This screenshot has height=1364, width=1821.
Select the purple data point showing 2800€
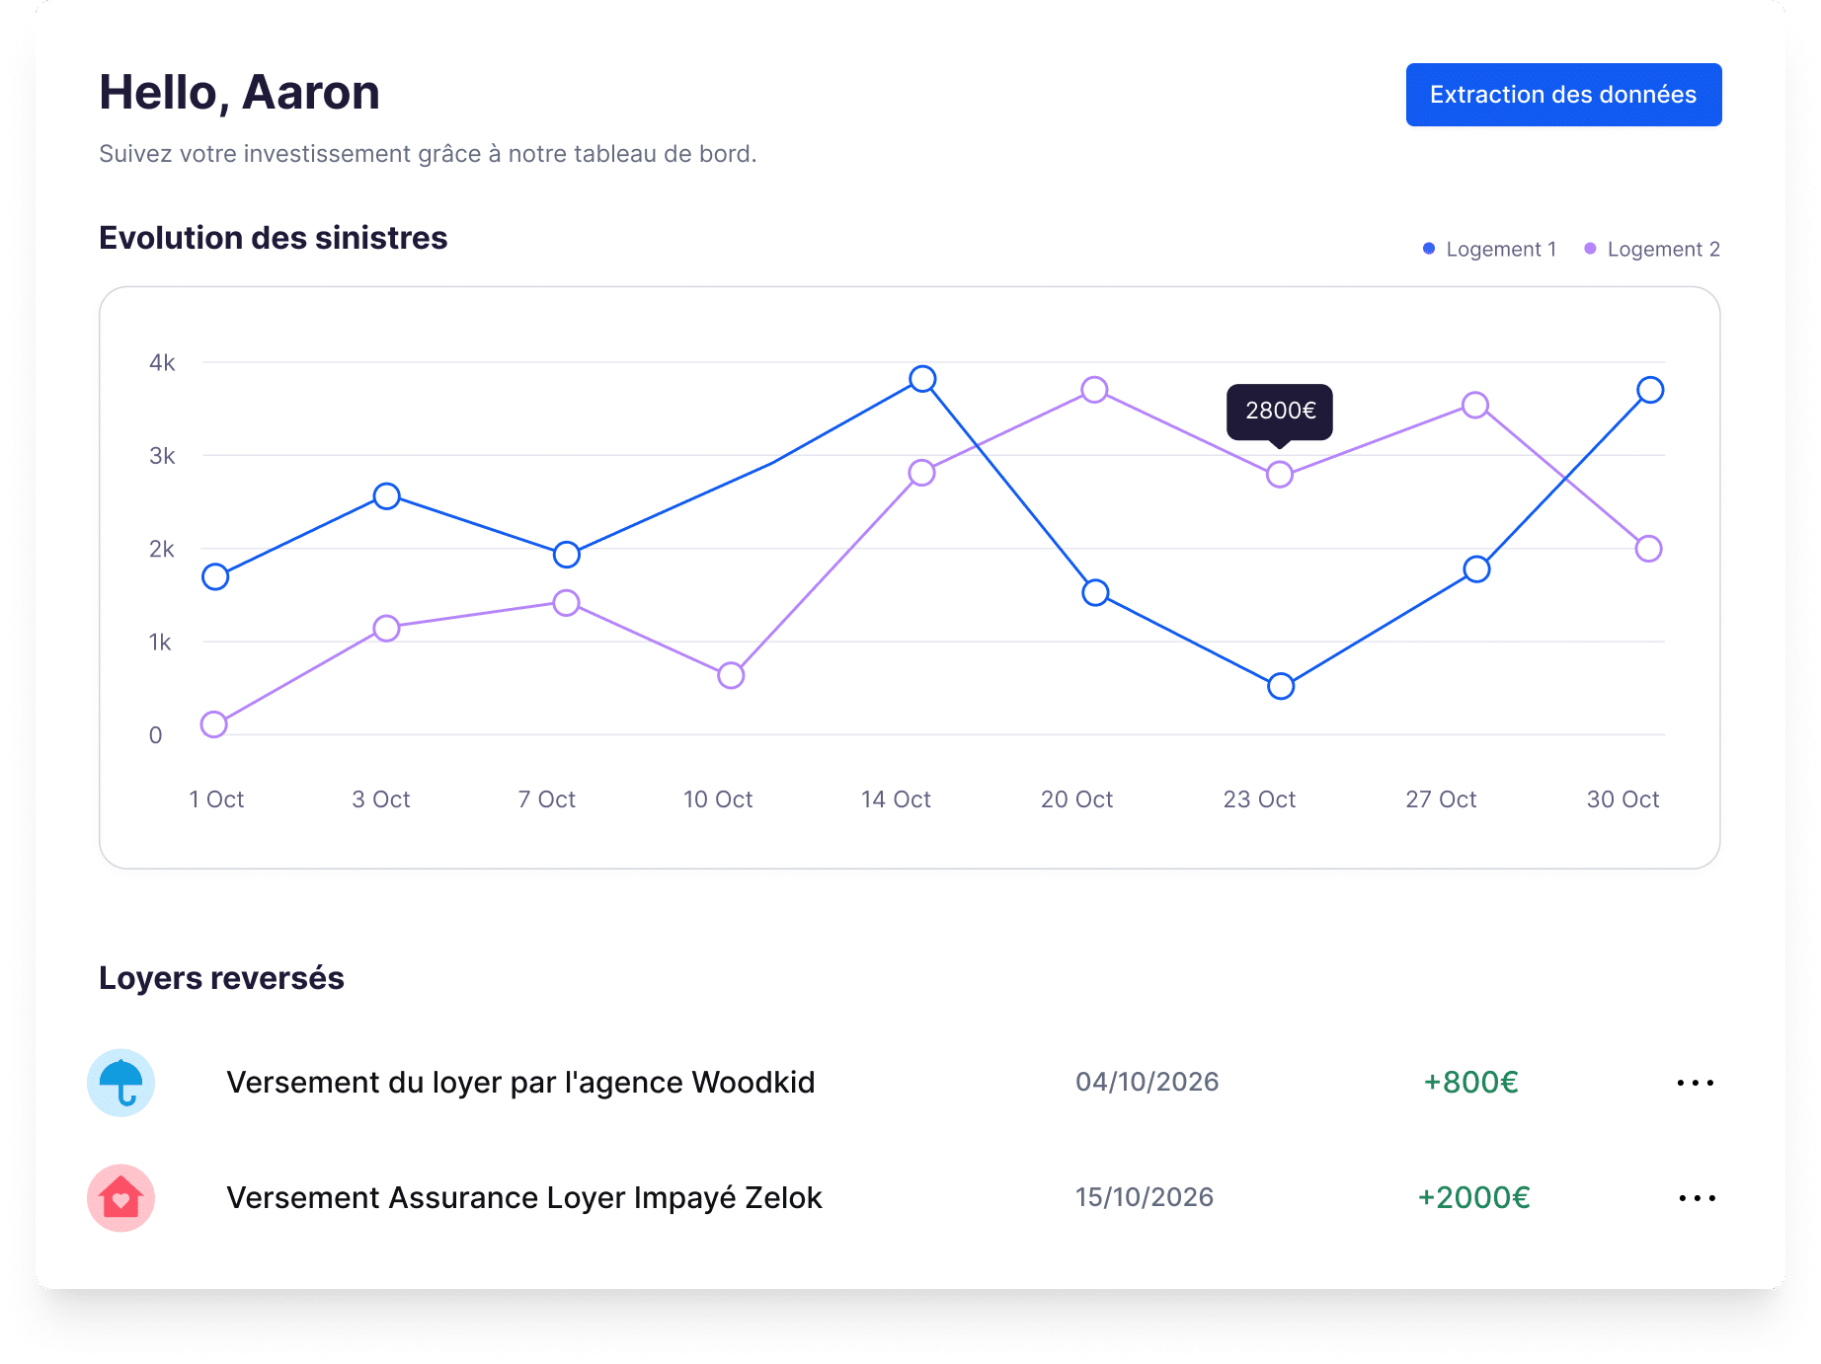pyautogui.click(x=1279, y=475)
